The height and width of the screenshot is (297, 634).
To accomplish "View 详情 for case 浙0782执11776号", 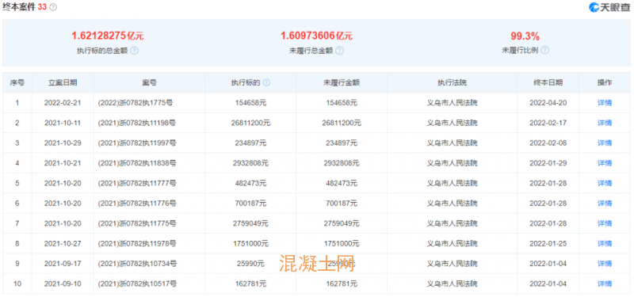I will click(x=605, y=204).
